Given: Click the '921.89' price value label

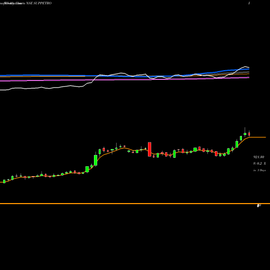Looking at the screenshot, I should pos(259,157).
